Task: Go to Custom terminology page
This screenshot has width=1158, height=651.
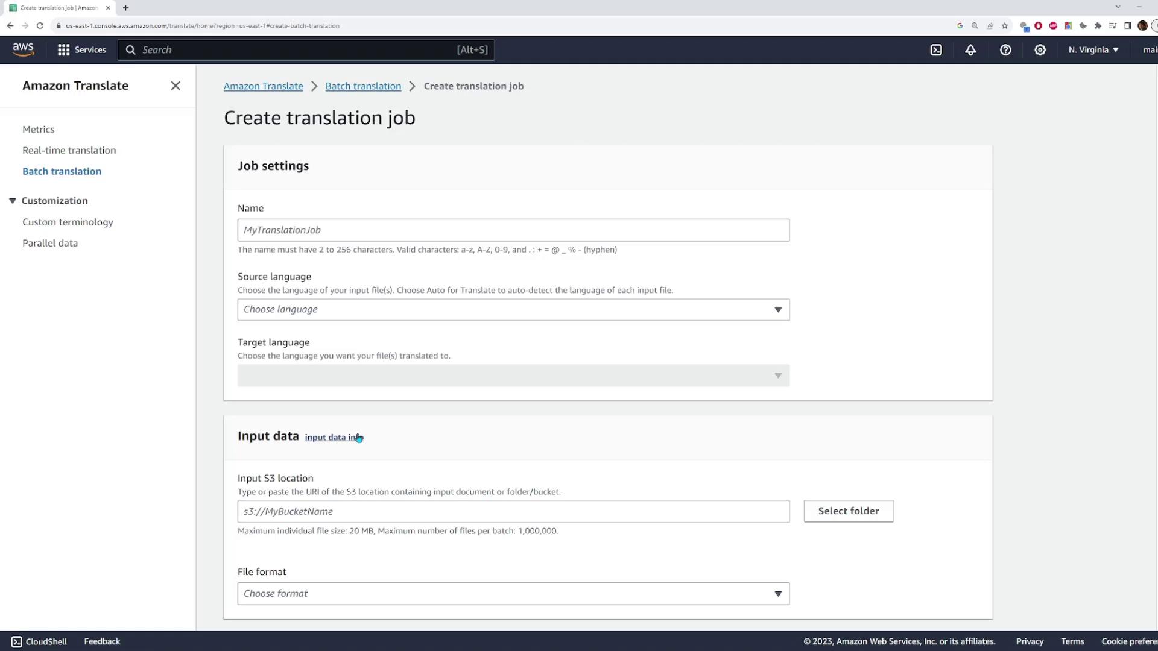Action: tap(68, 222)
